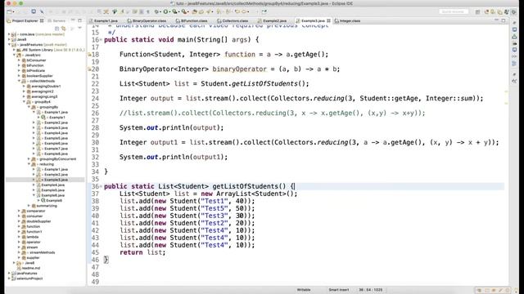Open the Project Explorer View Menu triangle
The width and height of the screenshot is (524, 294).
click(x=79, y=29)
